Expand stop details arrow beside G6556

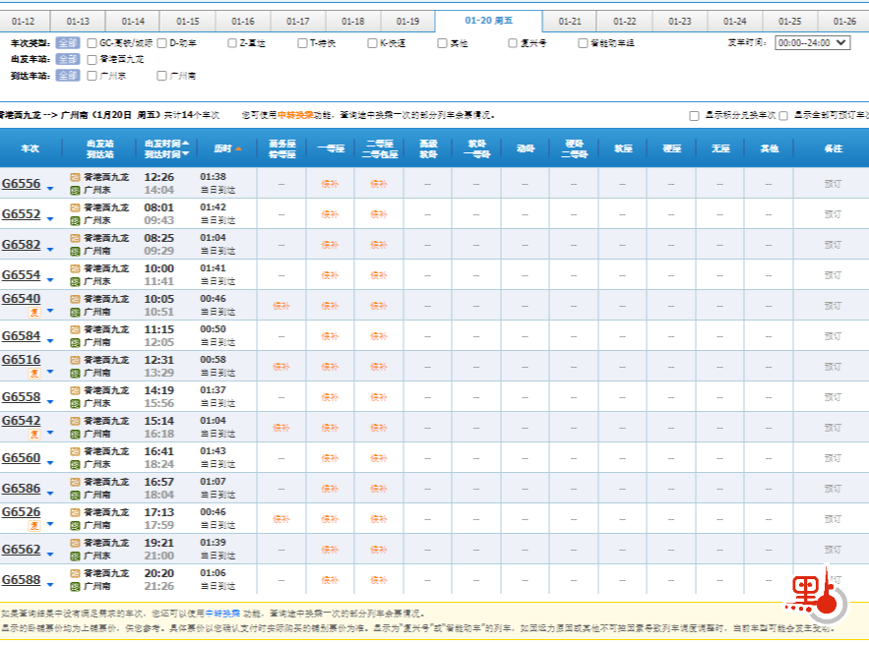coord(50,189)
